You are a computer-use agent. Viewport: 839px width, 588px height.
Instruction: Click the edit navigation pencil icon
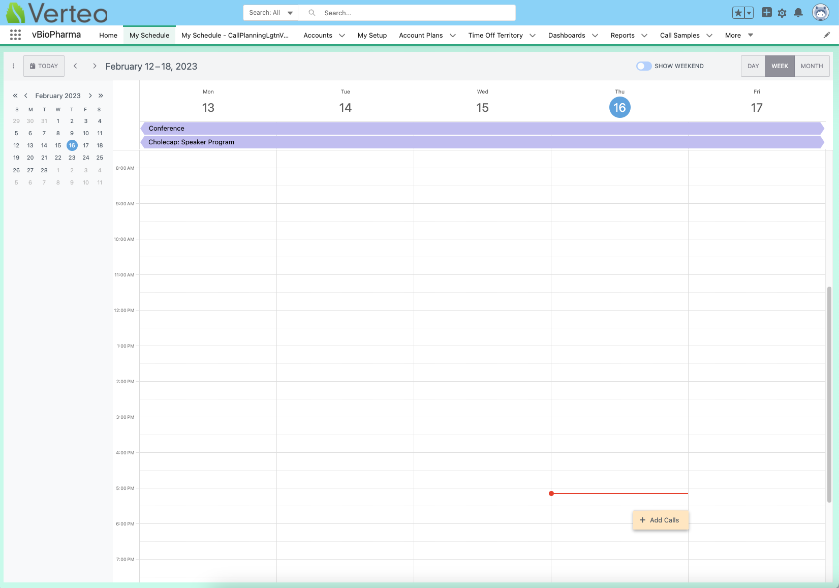(826, 35)
